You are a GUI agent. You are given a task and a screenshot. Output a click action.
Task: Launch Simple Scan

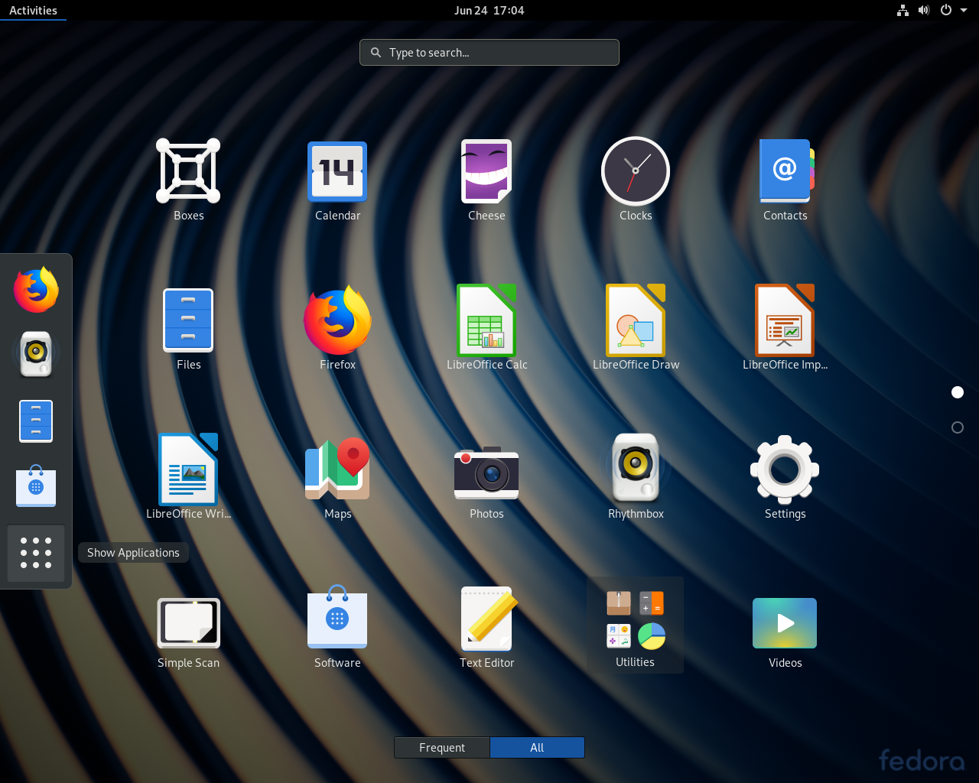coord(188,628)
